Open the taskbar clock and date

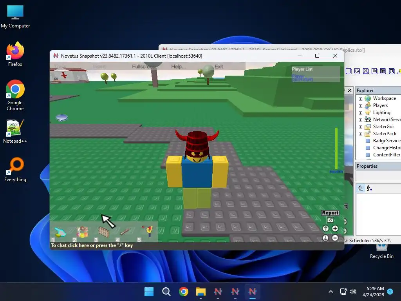click(373, 292)
